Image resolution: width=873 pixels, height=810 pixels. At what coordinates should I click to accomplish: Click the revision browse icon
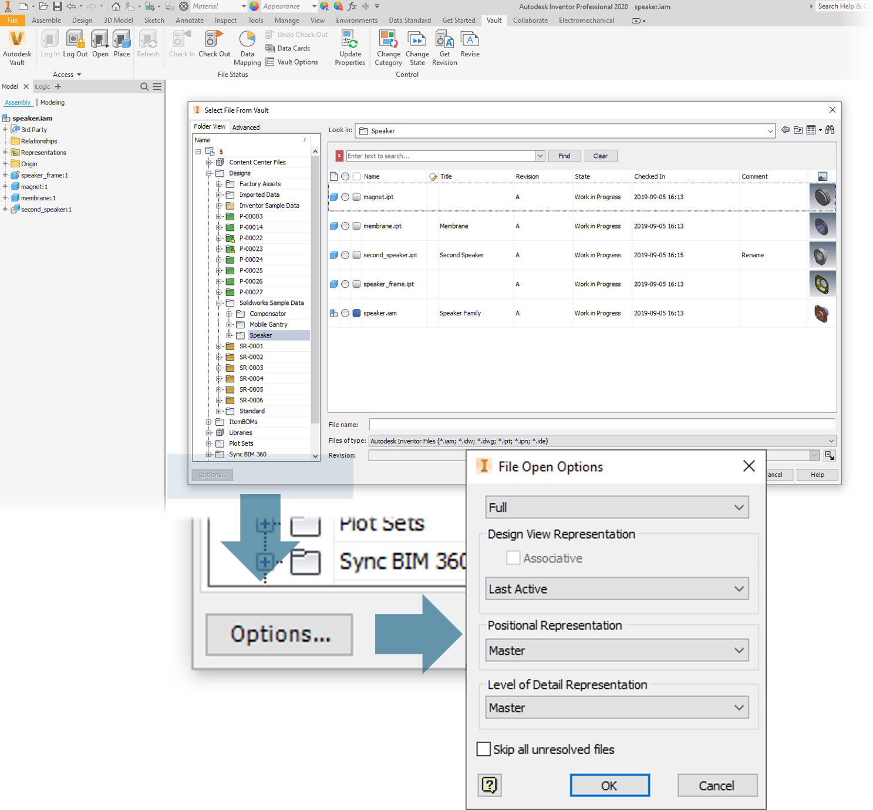(829, 455)
